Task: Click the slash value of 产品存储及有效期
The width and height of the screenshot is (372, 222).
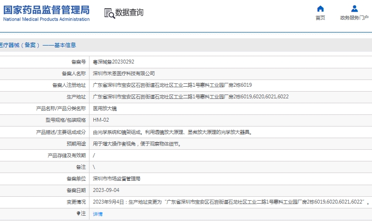Action: [94, 155]
